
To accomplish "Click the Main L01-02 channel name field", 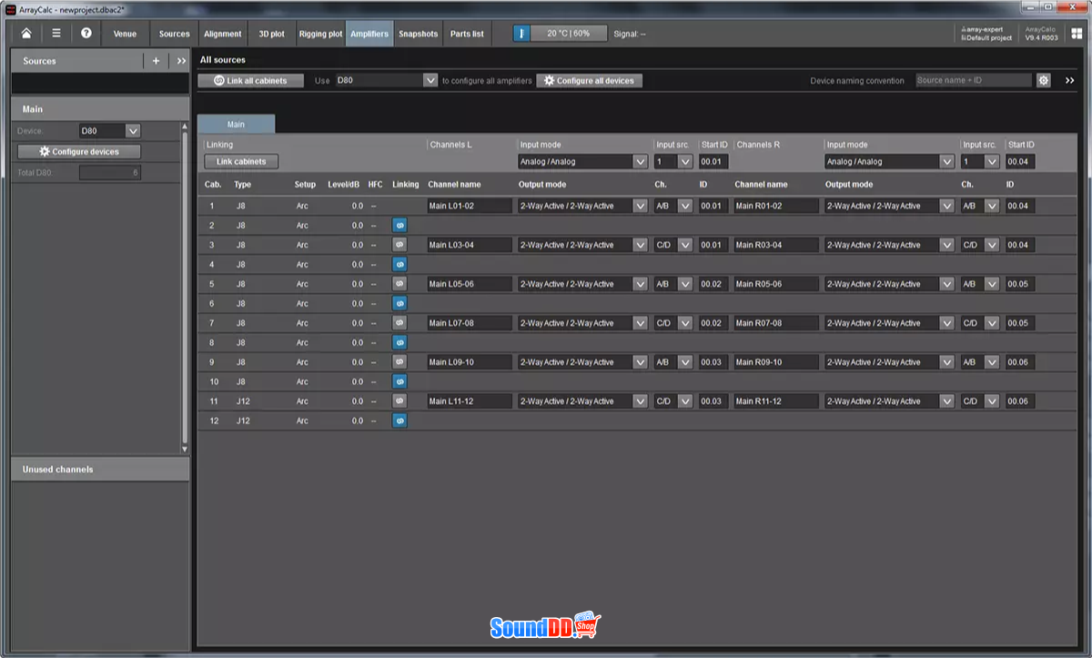I will pos(470,206).
